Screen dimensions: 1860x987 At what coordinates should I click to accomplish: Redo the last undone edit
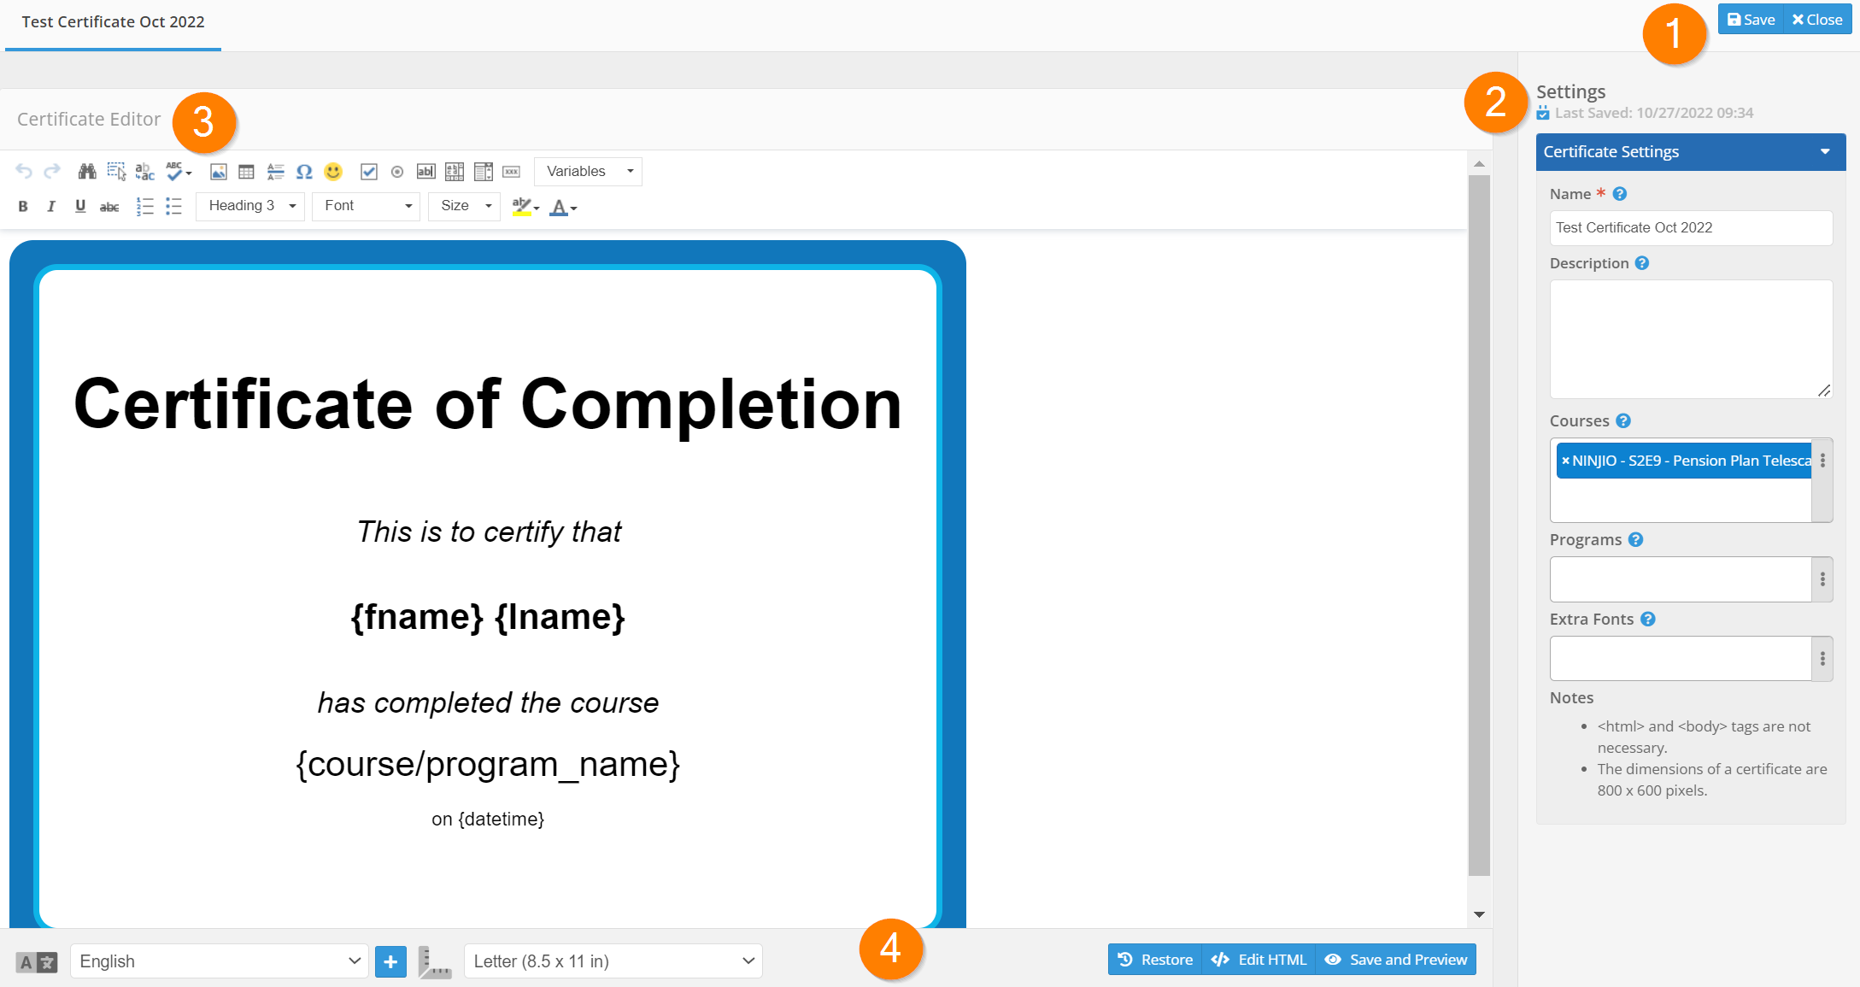click(x=52, y=172)
